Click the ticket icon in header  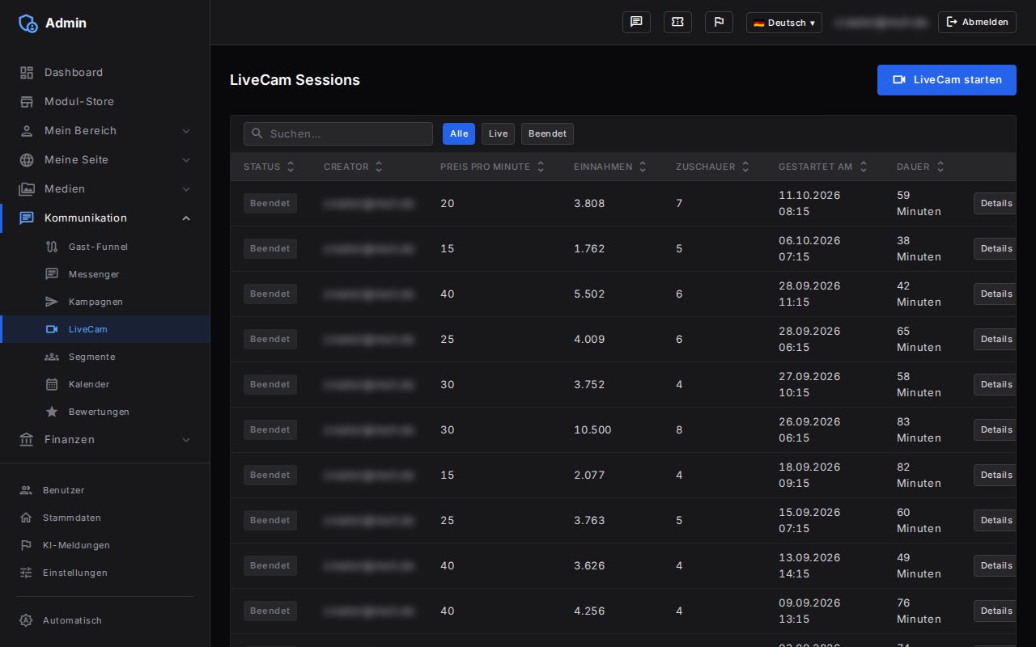coord(677,22)
